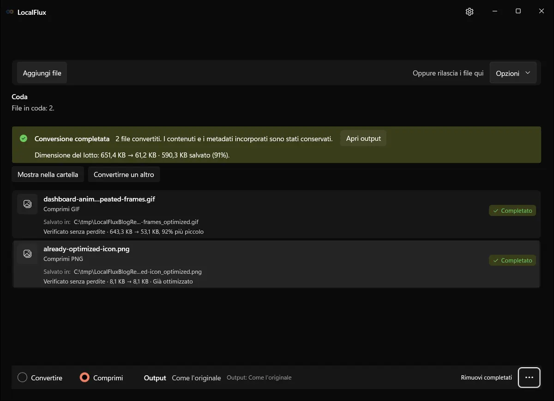
Task: Click Oppure rilascia i file qui text
Action: pos(448,73)
